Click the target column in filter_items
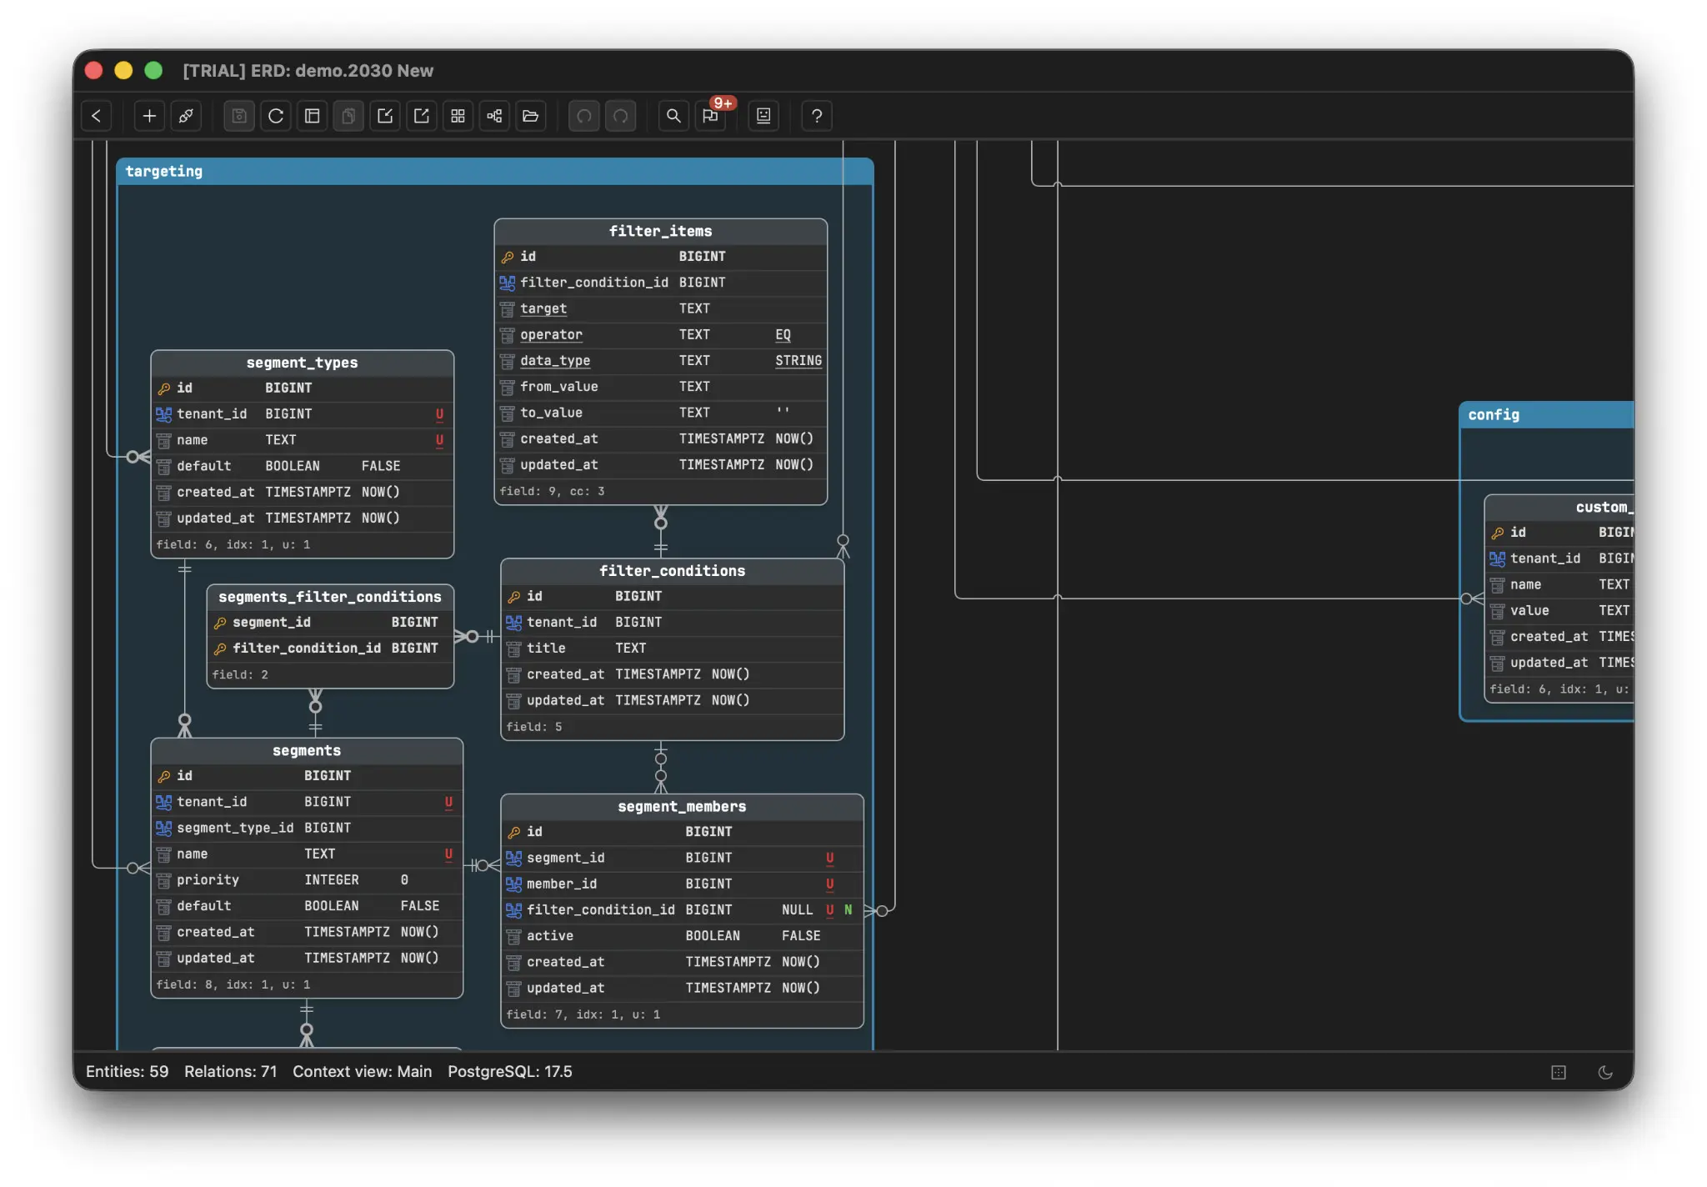 (661, 308)
